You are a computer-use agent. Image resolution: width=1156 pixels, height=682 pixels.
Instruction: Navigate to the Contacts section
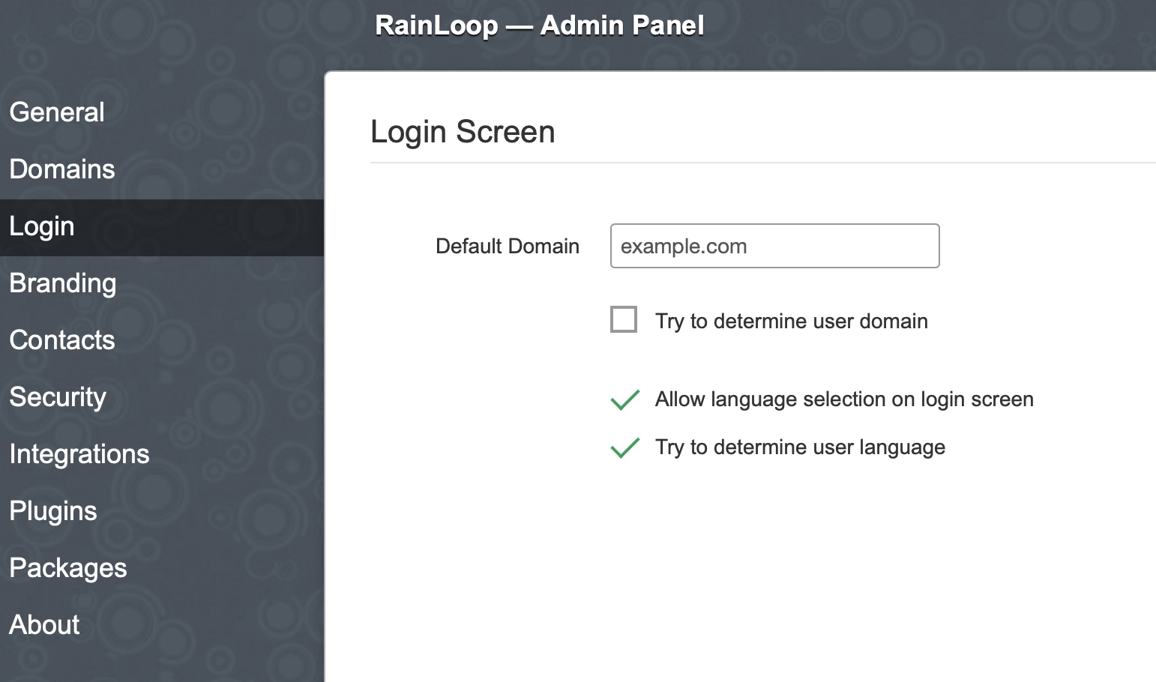[62, 340]
